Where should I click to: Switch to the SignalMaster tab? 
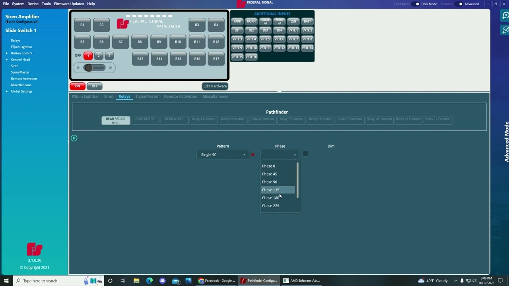(147, 97)
